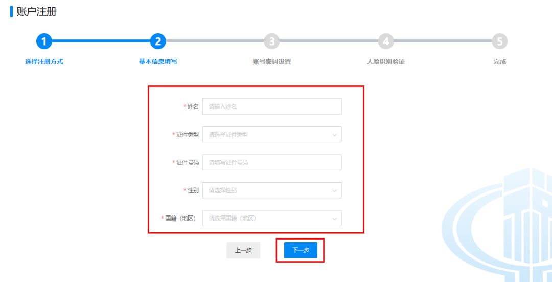Click the 账户注册 page title
The width and height of the screenshot is (552, 282).
pyautogui.click(x=37, y=12)
